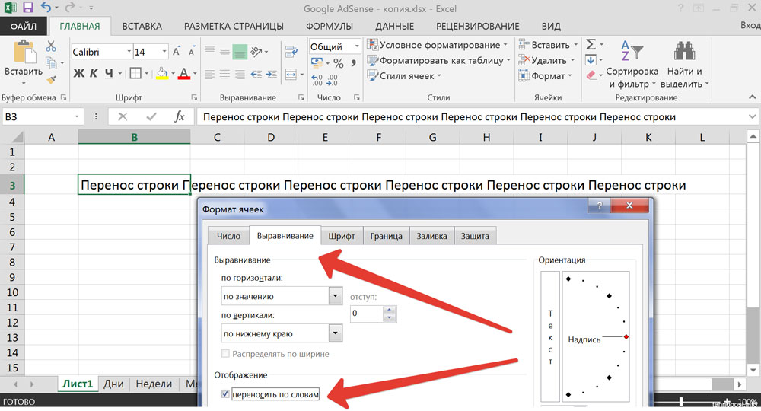Click the Save icon in the quick access toolbar
The image size is (761, 411).
[28, 8]
